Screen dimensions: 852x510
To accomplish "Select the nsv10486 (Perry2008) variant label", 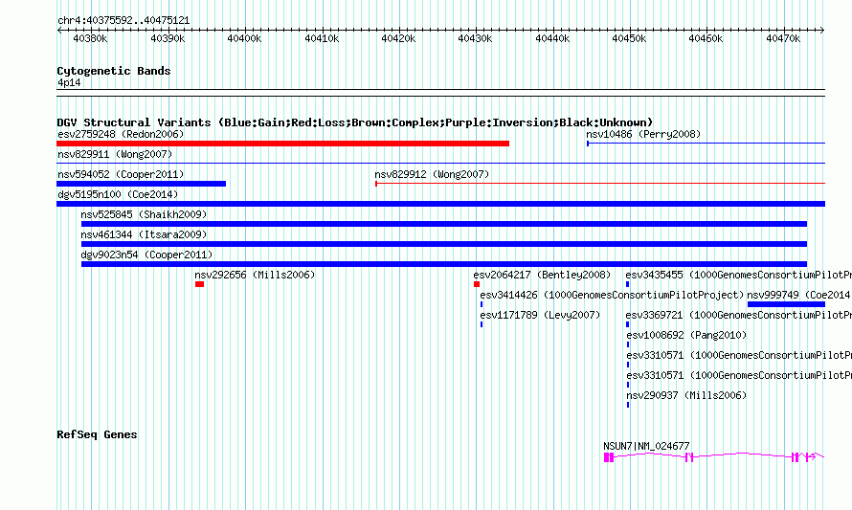I will (643, 134).
